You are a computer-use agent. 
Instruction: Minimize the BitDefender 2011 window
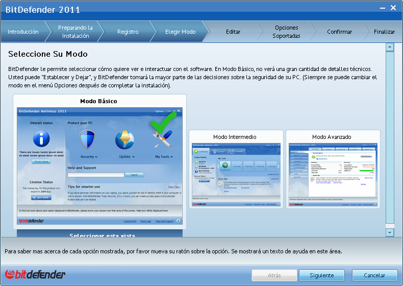(383, 8)
